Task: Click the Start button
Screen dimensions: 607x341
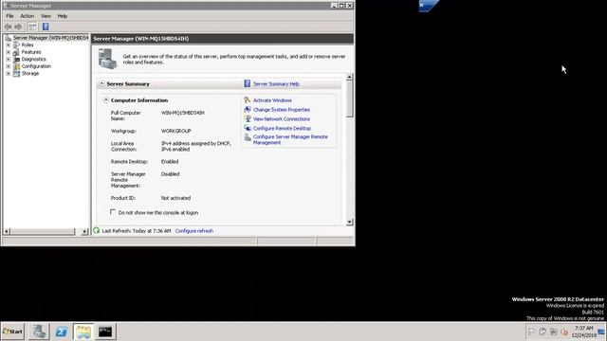Action: pos(13,332)
